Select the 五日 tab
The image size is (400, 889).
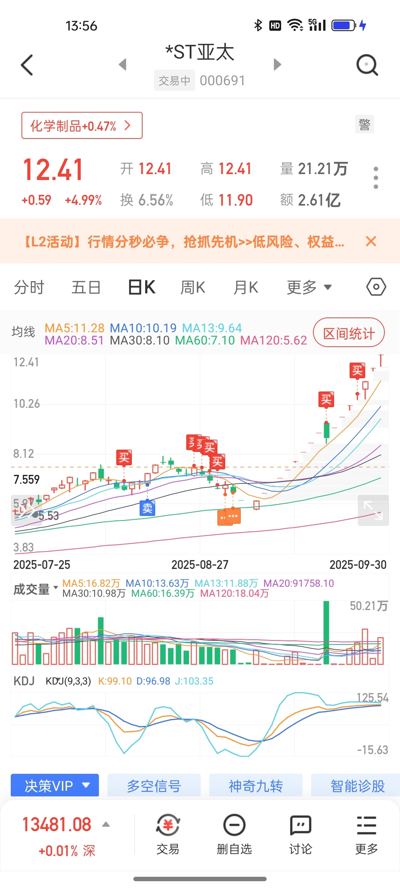click(x=86, y=287)
